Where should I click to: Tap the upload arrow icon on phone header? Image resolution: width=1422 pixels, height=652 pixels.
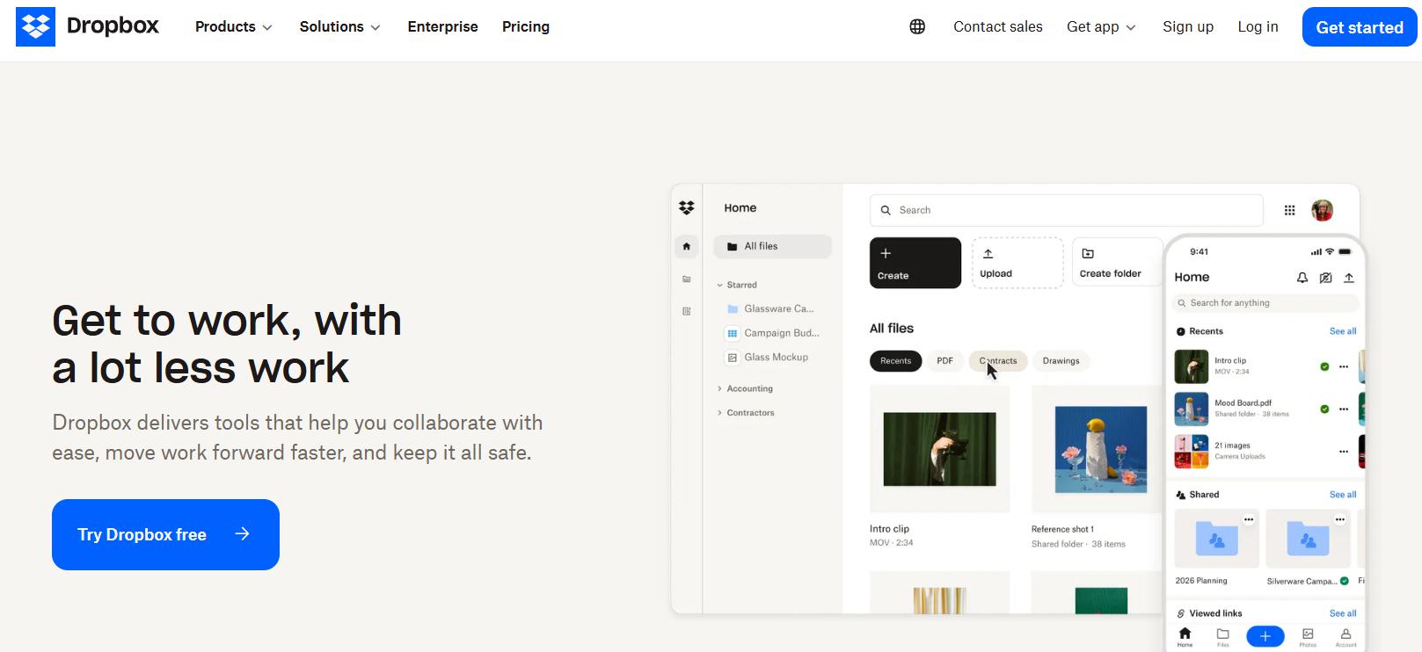point(1349,278)
